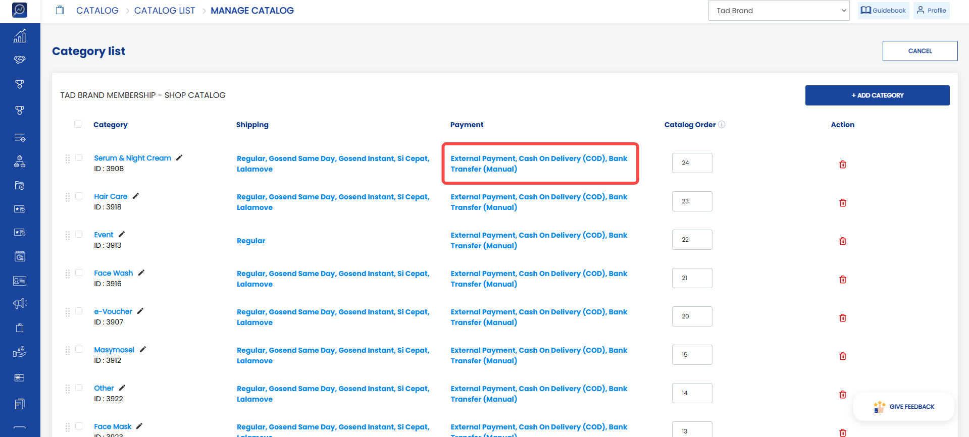Click the Catalog Order column header
969x437 pixels.
[690, 125]
